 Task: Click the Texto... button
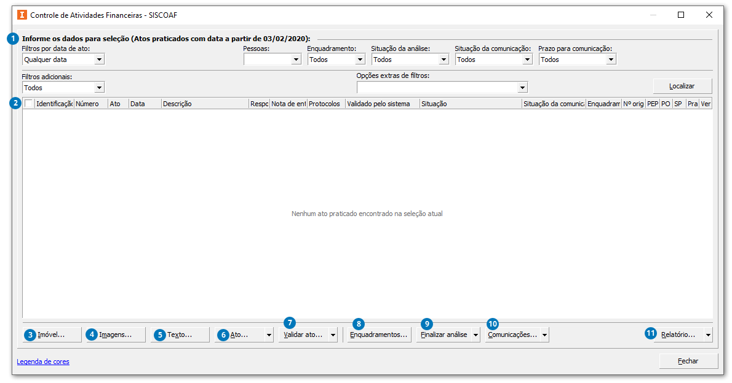(x=180, y=335)
